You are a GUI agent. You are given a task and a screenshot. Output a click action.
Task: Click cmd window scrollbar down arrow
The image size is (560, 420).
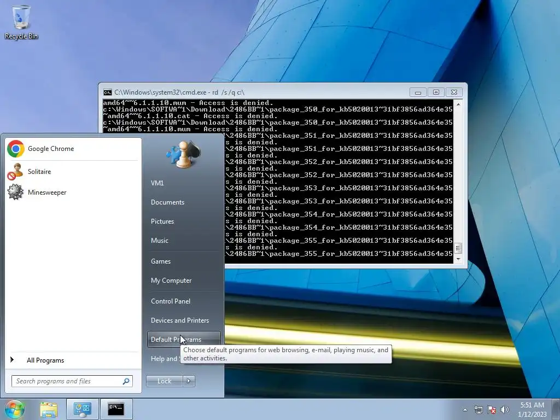pyautogui.click(x=458, y=259)
